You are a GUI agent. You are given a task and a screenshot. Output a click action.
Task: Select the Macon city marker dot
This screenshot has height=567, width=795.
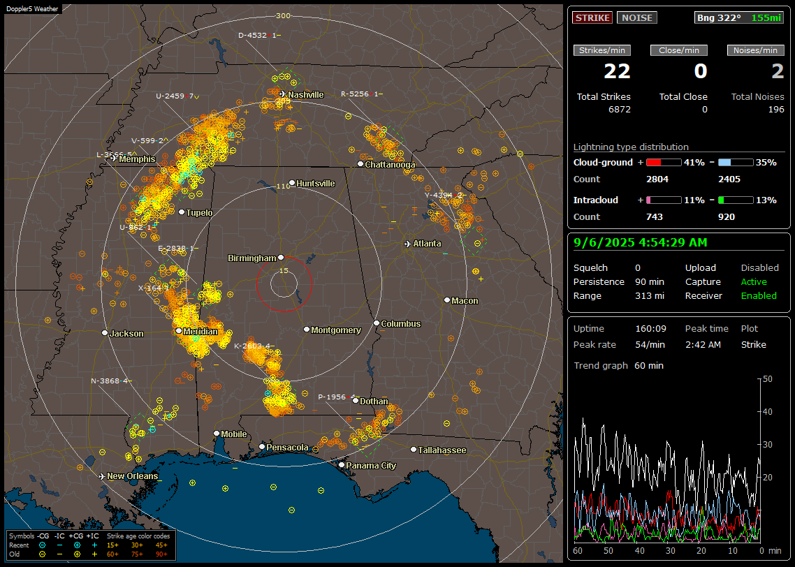[447, 300]
